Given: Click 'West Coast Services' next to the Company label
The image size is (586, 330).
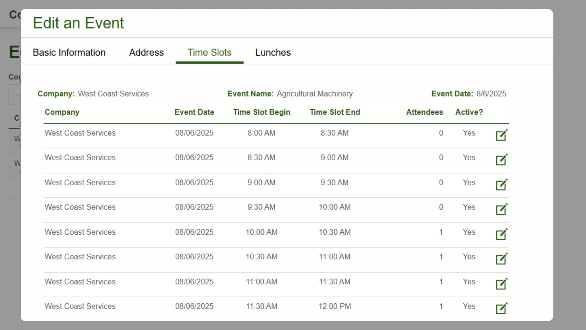Looking at the screenshot, I should coord(113,94).
